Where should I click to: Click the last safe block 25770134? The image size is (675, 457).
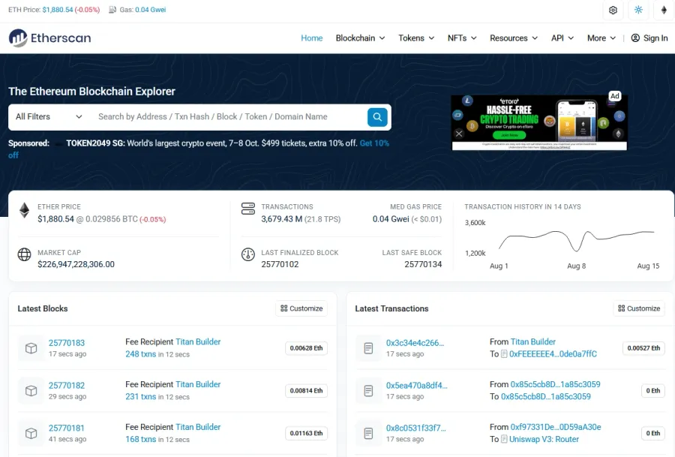coord(423,264)
